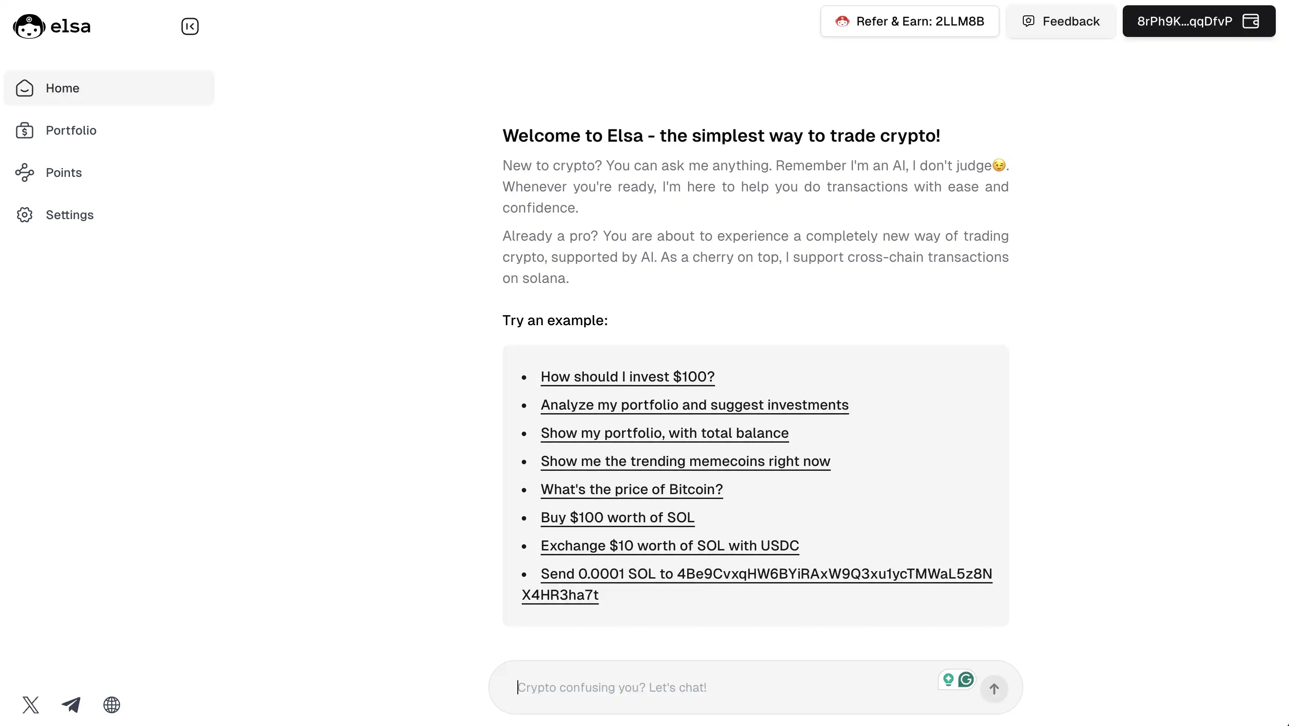The height and width of the screenshot is (726, 1289).
Task: Click the Feedback icon button
Action: pyautogui.click(x=1029, y=21)
